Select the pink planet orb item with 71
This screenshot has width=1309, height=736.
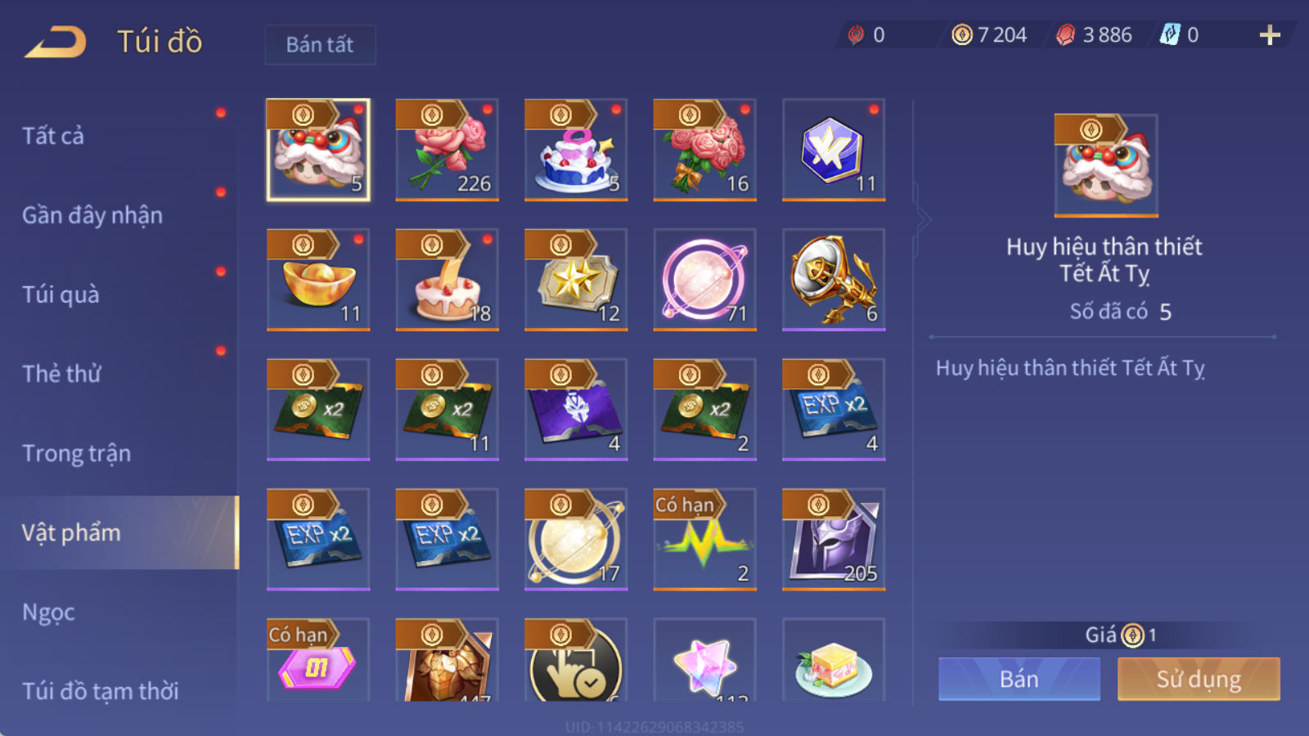tap(704, 280)
